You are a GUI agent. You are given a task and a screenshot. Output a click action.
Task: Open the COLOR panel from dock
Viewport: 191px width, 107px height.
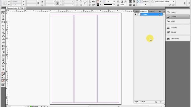coord(178,32)
